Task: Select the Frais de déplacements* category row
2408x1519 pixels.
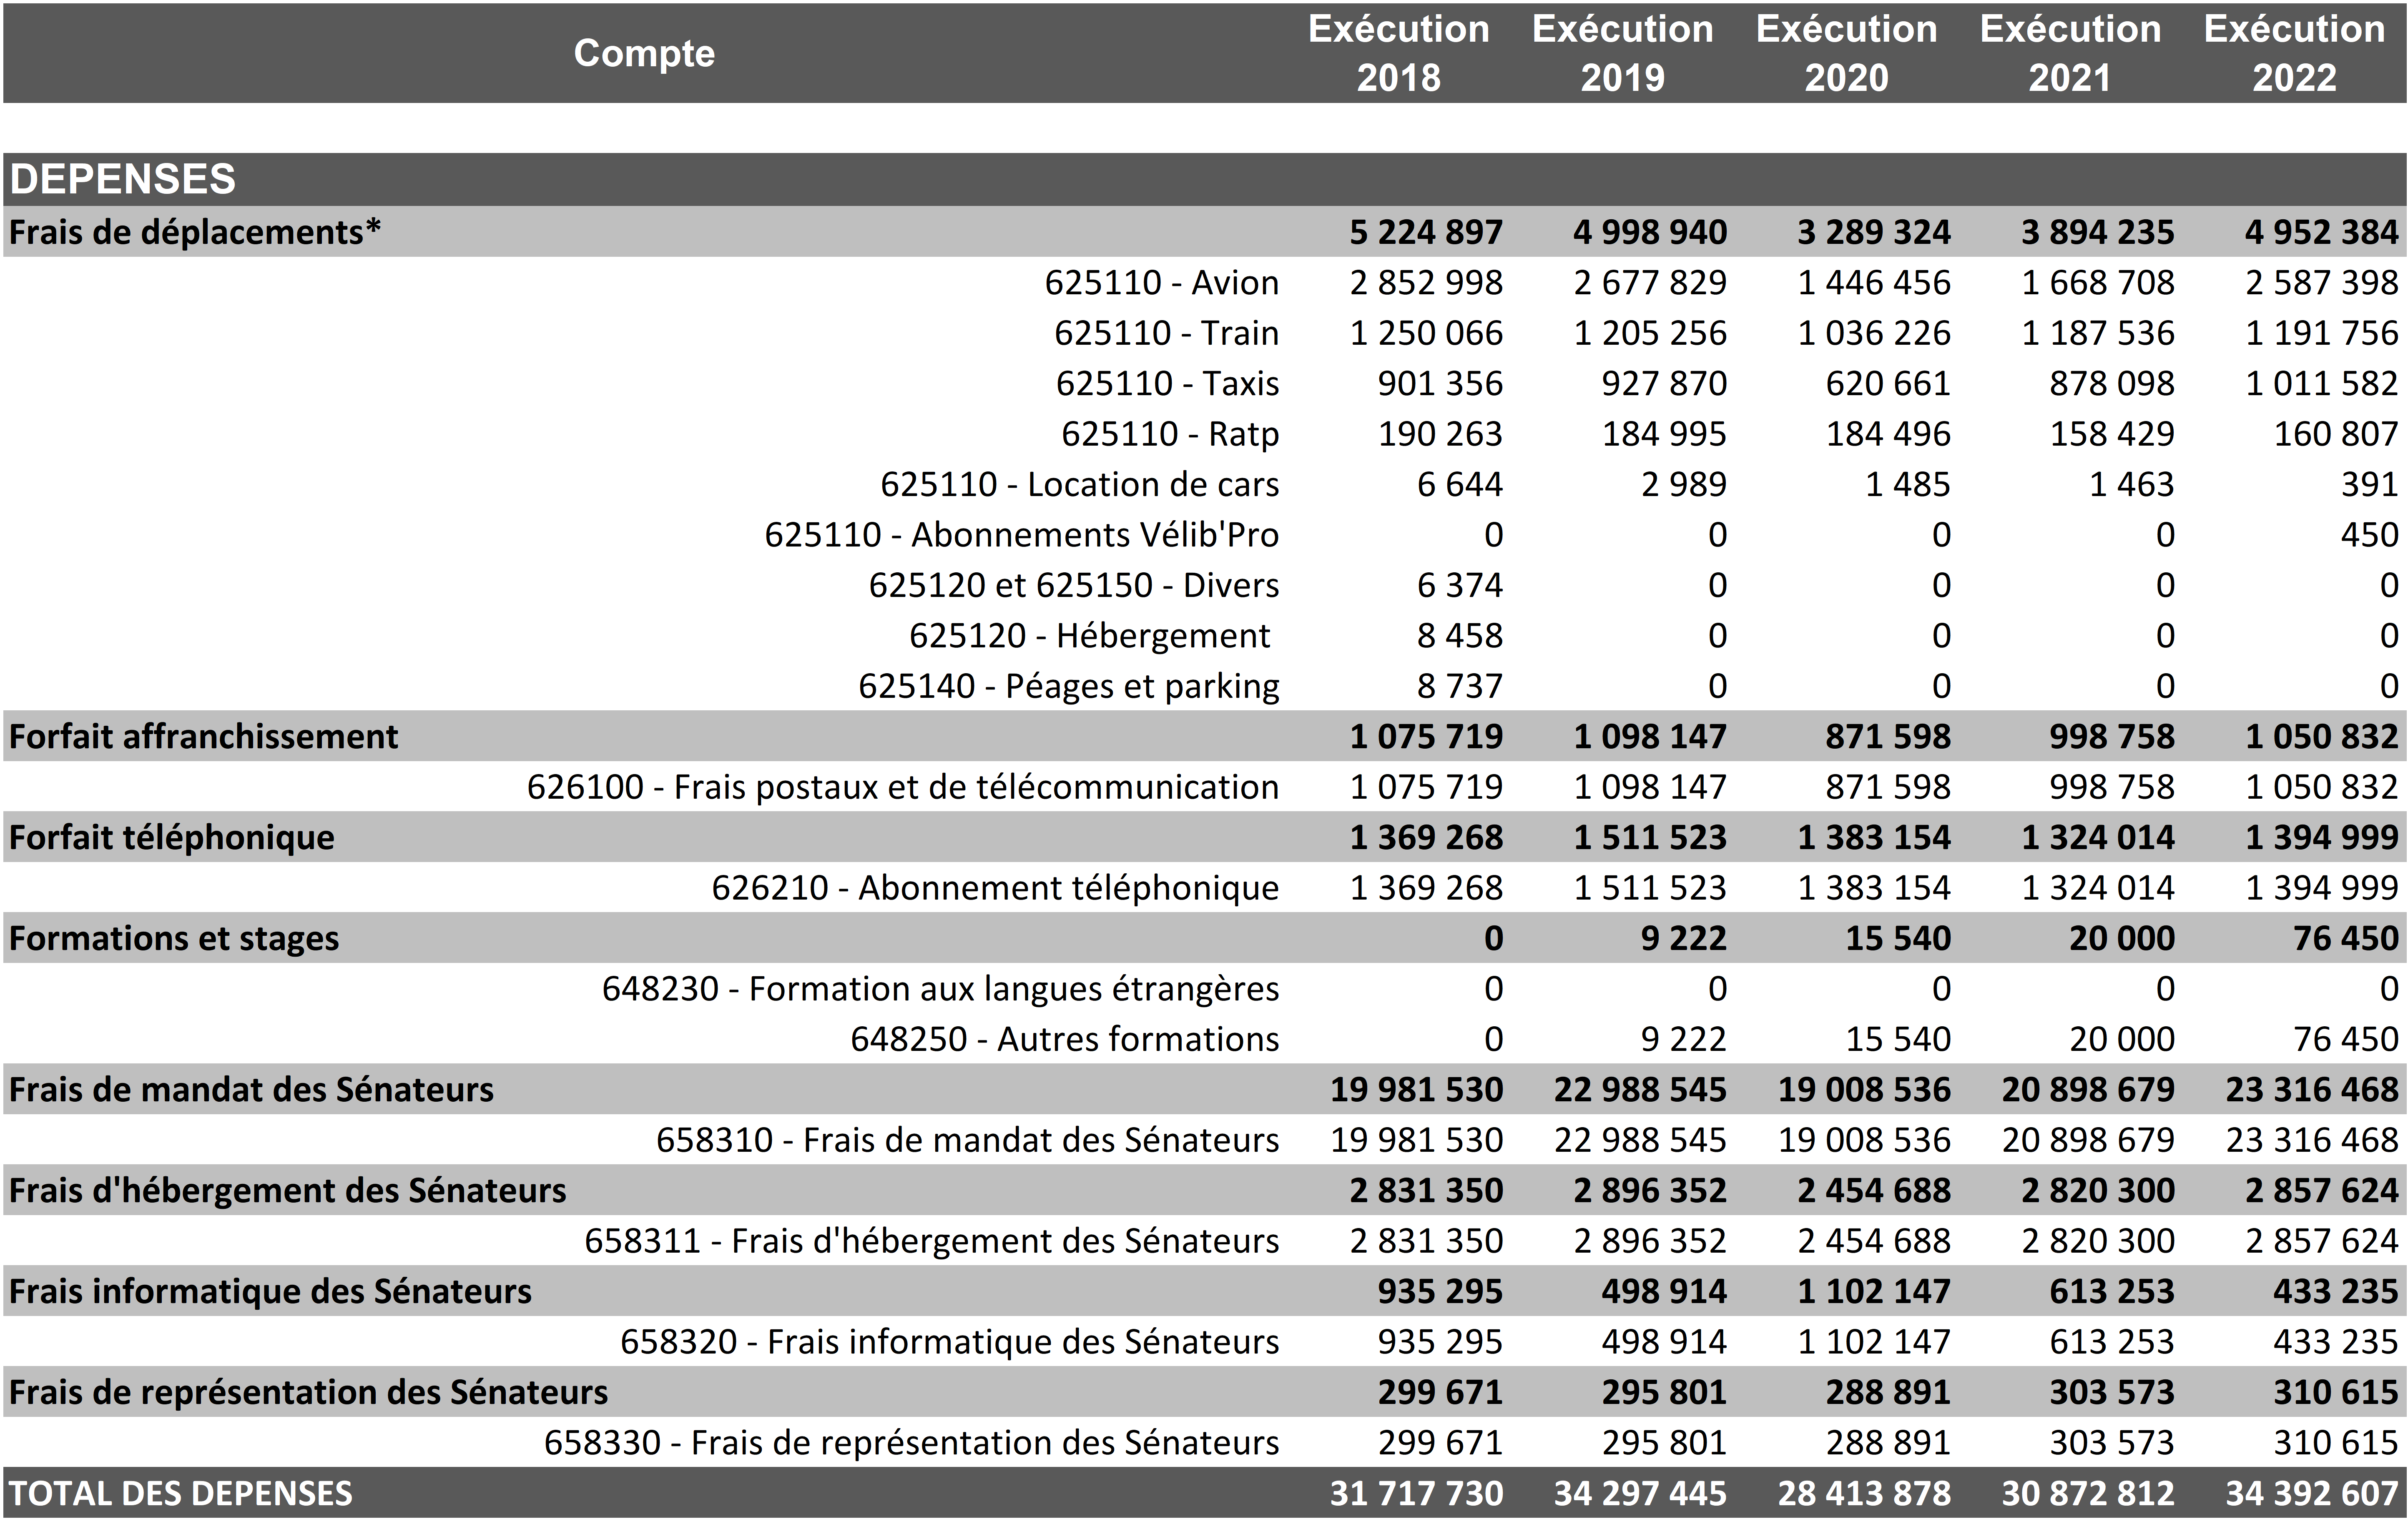Action: tap(195, 232)
